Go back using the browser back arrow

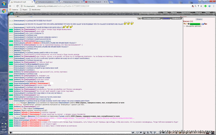pos(10,6)
